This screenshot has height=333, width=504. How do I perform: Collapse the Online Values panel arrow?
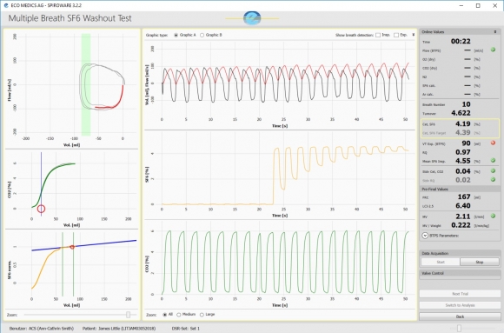tap(495, 32)
